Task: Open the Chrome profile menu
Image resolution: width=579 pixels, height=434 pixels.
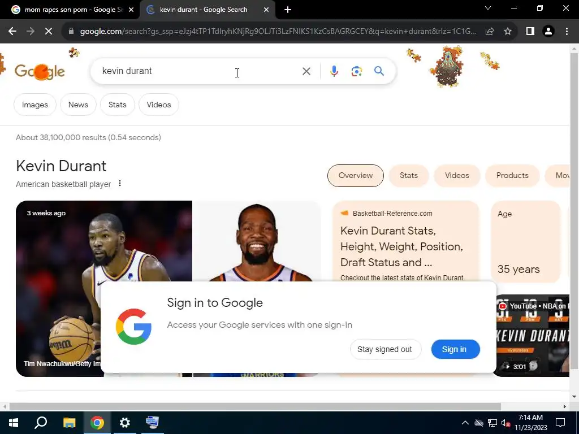Action: pos(548,32)
